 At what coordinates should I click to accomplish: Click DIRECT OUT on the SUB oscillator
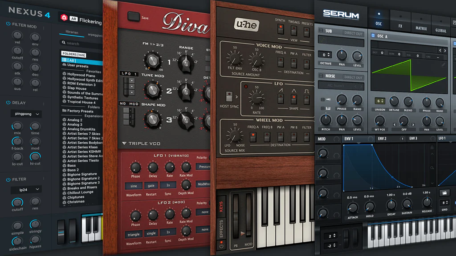(354, 33)
